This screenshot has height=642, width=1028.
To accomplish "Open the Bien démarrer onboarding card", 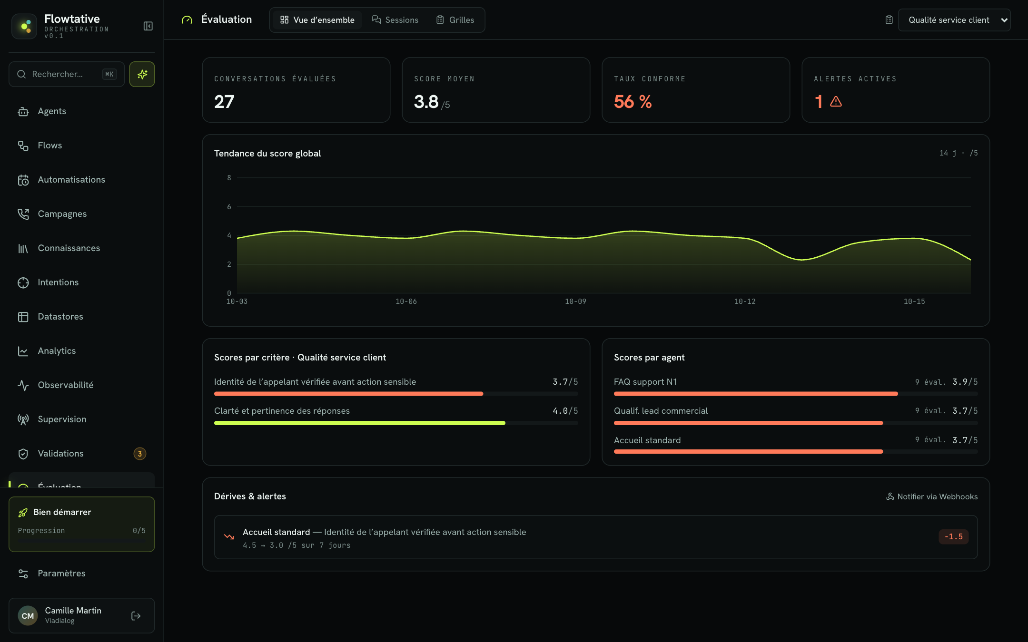I will click(81, 524).
